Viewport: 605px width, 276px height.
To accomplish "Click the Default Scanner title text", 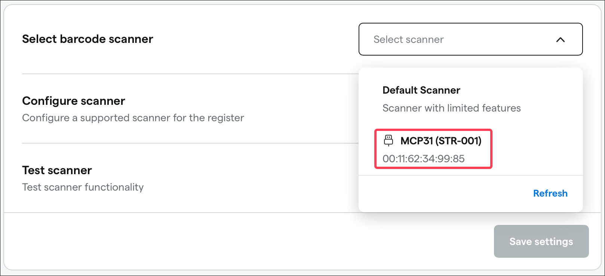I will point(421,90).
